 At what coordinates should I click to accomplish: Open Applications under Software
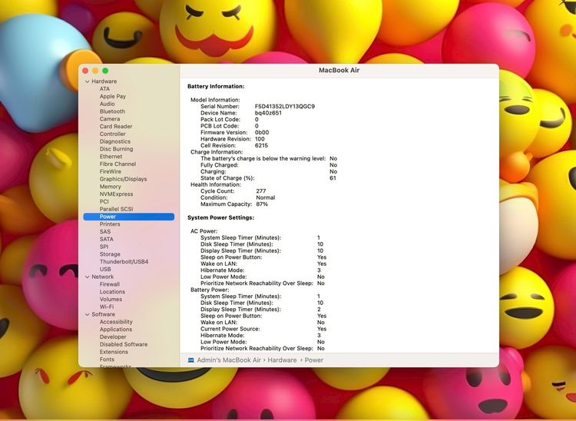point(116,330)
